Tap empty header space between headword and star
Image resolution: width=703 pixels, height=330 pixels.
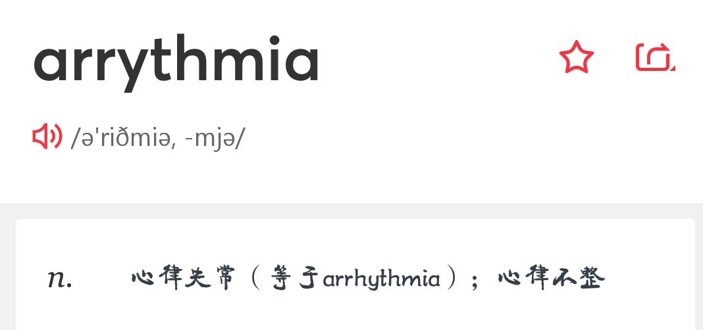pos(438,59)
